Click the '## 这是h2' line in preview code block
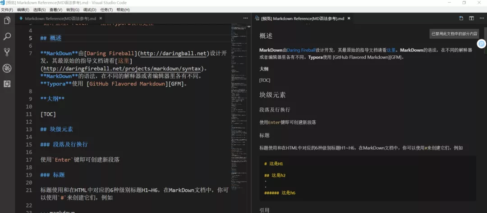This screenshot has height=213, width=487. coord(275,175)
